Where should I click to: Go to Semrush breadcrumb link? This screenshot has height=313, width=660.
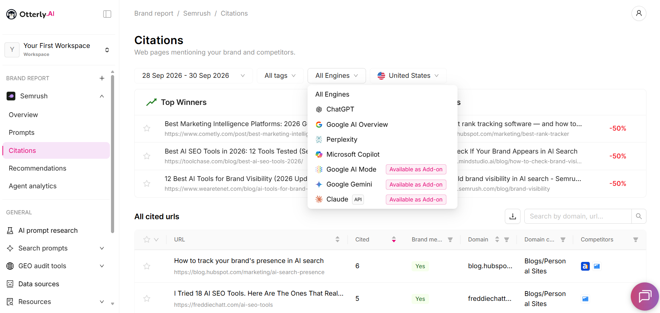[x=197, y=14]
